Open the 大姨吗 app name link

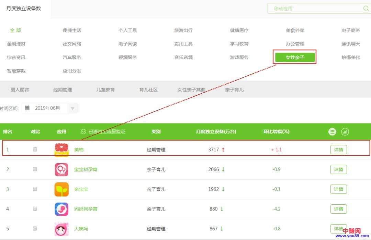81,229
